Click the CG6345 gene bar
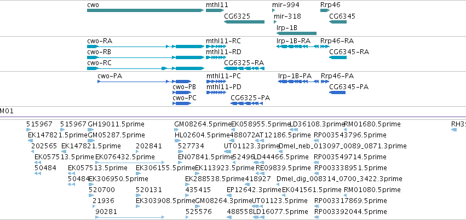466x220 pixels. point(338,22)
